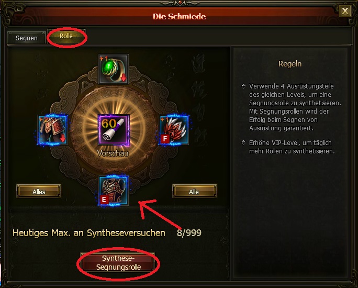Viewport: 358px width, 288px height.
Task: Click the red down arrow on ring slot
Action: [124, 77]
